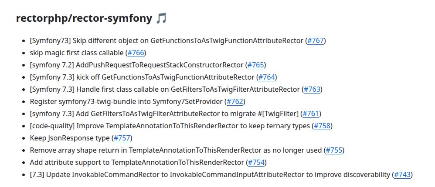Open pull request link #767
The width and height of the screenshot is (435, 187).
click(x=316, y=41)
